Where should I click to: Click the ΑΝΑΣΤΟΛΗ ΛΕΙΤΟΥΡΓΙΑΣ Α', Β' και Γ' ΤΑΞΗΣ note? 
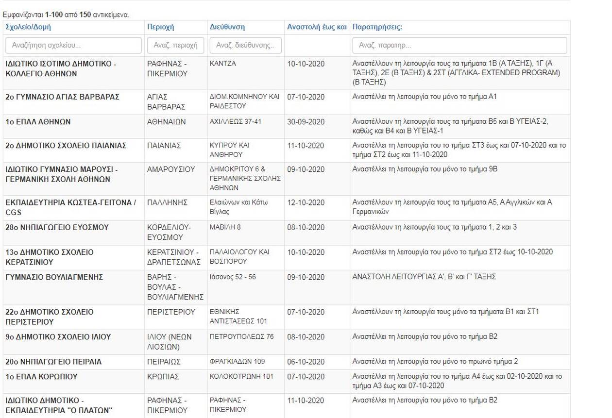424,277
